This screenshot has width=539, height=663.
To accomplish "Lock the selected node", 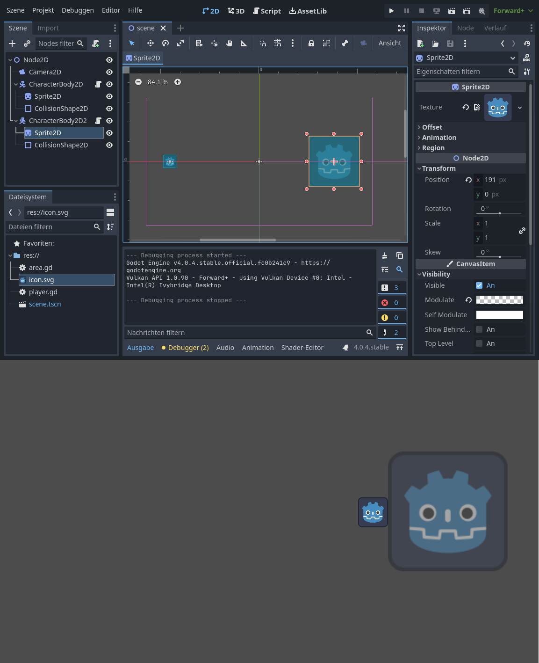I will 311,43.
